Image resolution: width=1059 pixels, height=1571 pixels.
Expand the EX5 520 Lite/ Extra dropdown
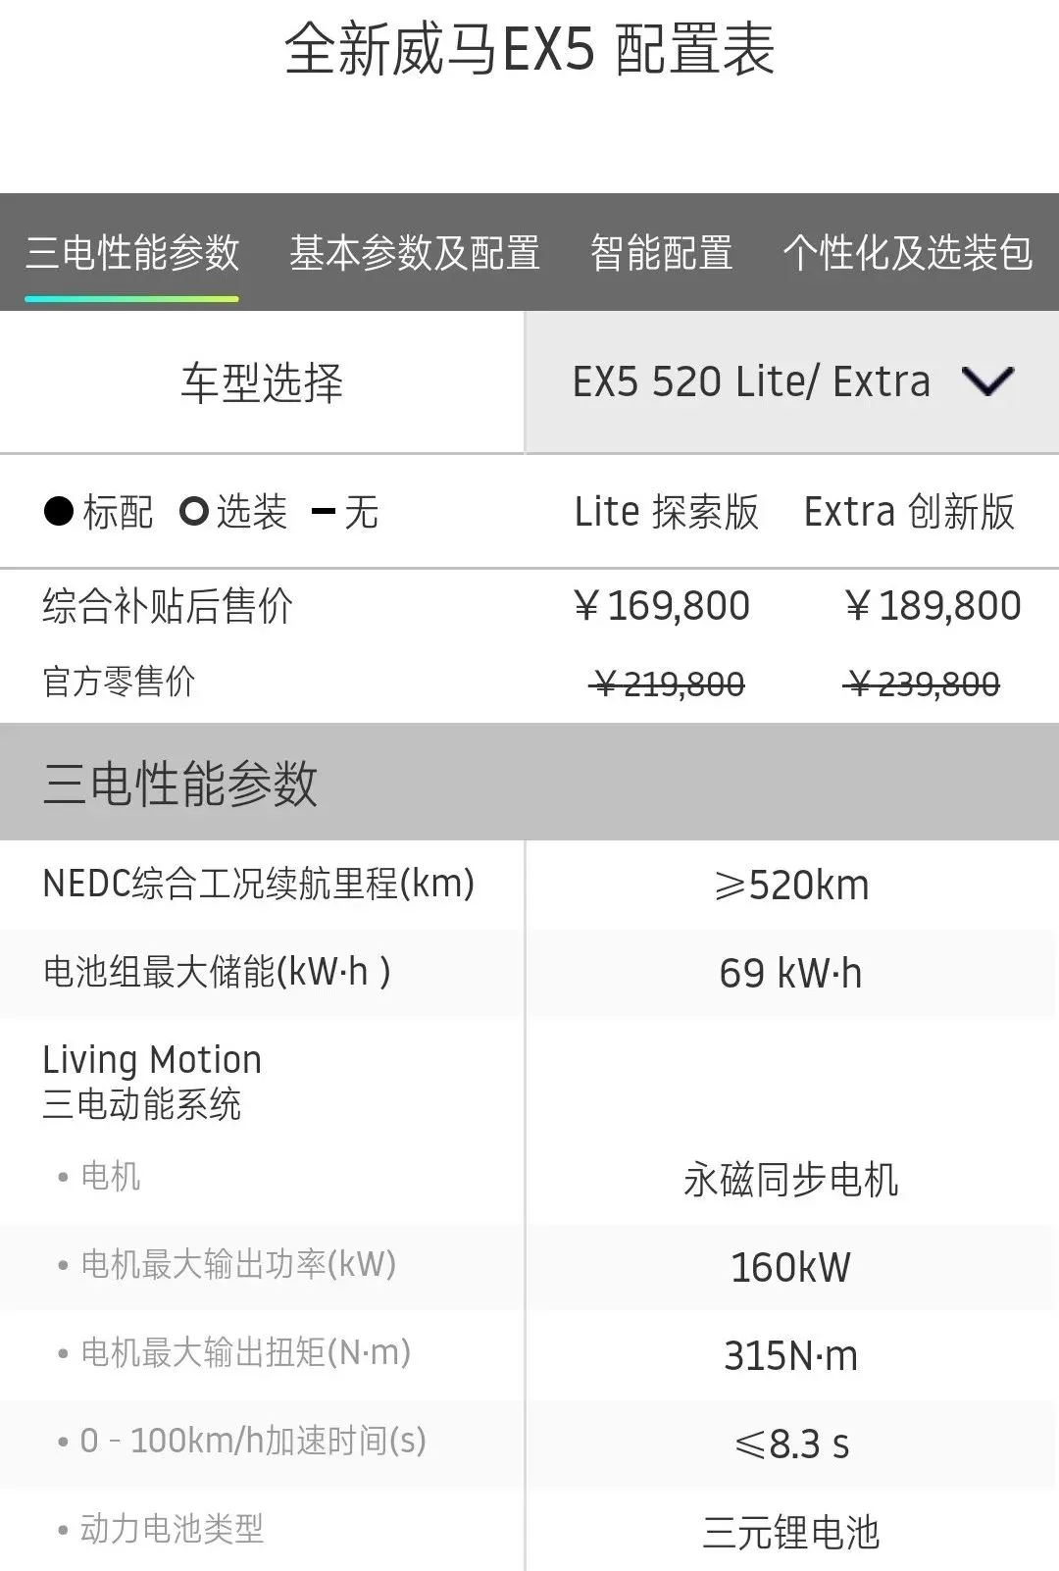point(751,381)
